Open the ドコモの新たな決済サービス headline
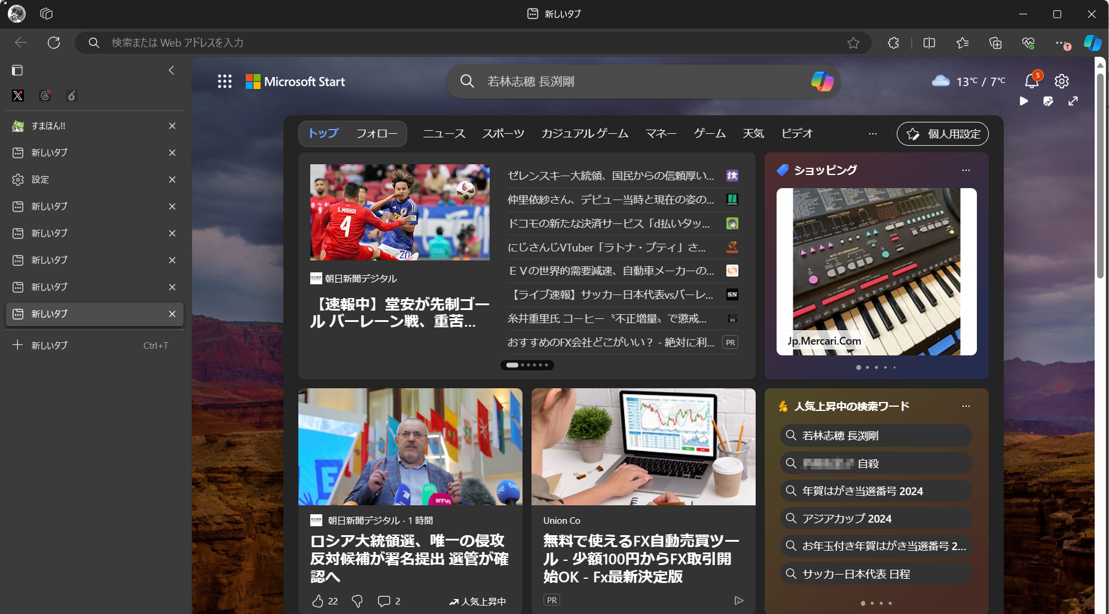Image resolution: width=1109 pixels, height=614 pixels. tap(609, 223)
